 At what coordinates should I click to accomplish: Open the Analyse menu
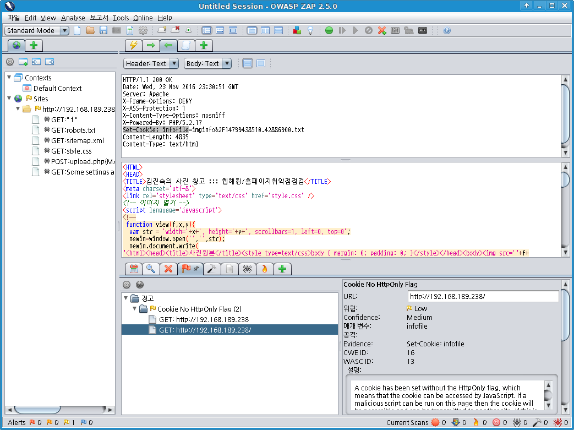[x=73, y=18]
